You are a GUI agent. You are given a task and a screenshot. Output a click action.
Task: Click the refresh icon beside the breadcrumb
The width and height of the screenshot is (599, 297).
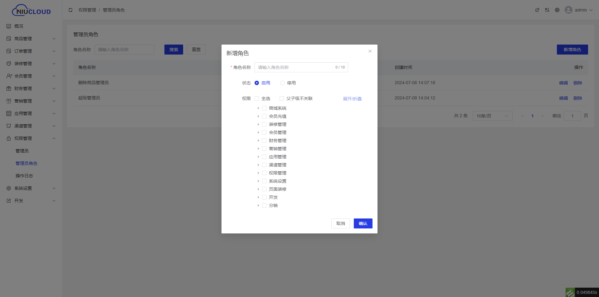(x=71, y=10)
